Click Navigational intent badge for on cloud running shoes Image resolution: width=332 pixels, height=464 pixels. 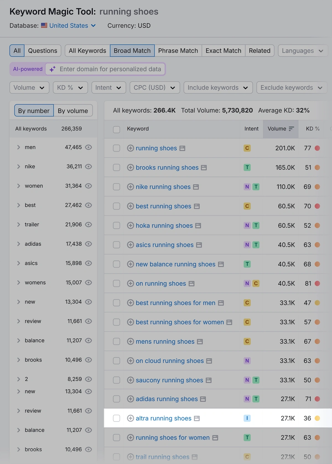click(x=247, y=361)
